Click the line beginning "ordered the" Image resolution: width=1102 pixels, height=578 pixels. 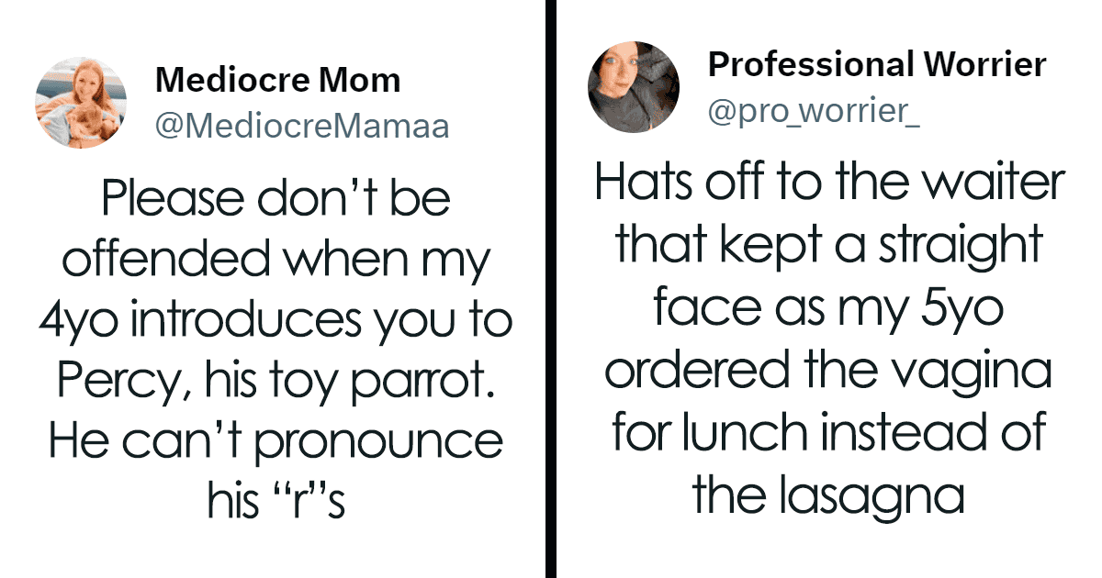point(829,371)
